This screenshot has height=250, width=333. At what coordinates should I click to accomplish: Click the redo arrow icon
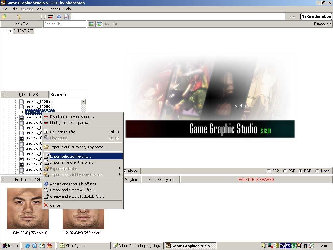point(115,24)
